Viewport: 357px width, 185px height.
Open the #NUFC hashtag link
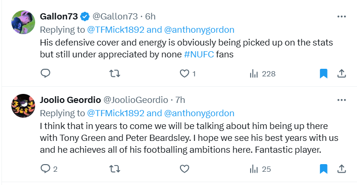pyautogui.click(x=199, y=55)
